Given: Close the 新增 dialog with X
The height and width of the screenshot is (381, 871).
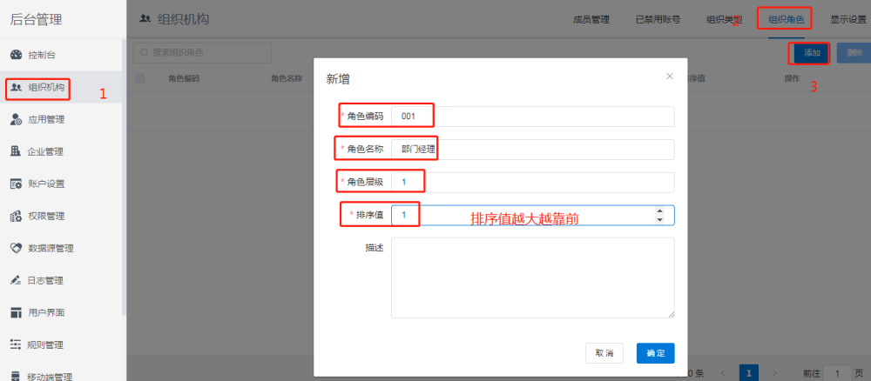Looking at the screenshot, I should click(670, 77).
